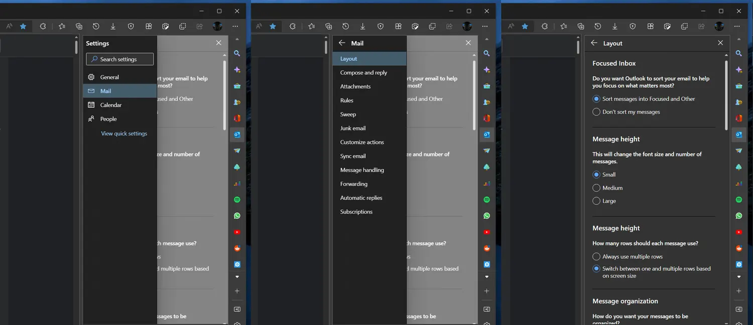753x325 pixels.
Task: Open Collections in the Settings window toolbar
Action: pos(79,27)
